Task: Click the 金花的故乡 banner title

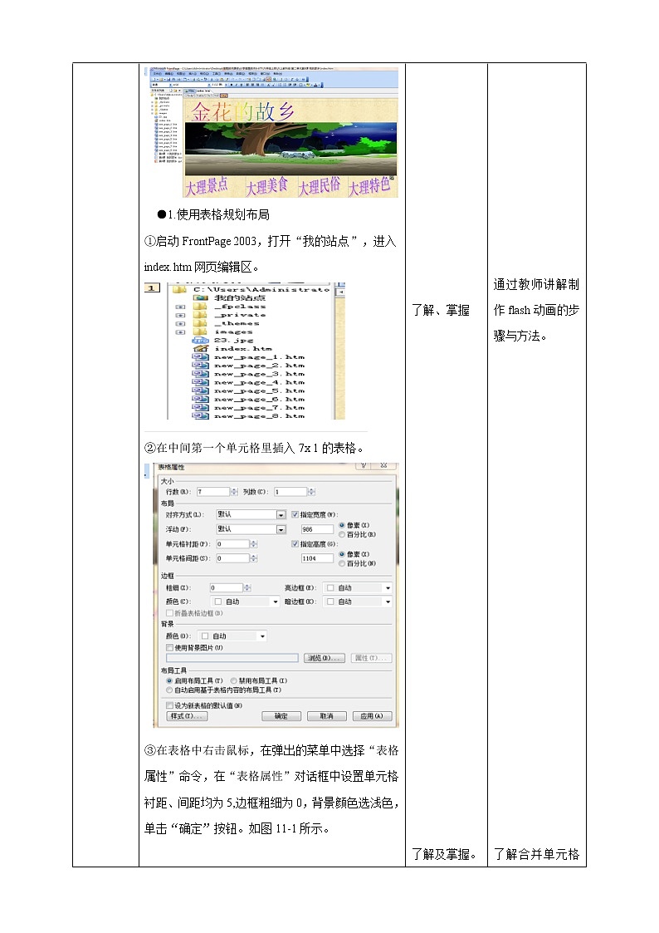Action: [243, 111]
